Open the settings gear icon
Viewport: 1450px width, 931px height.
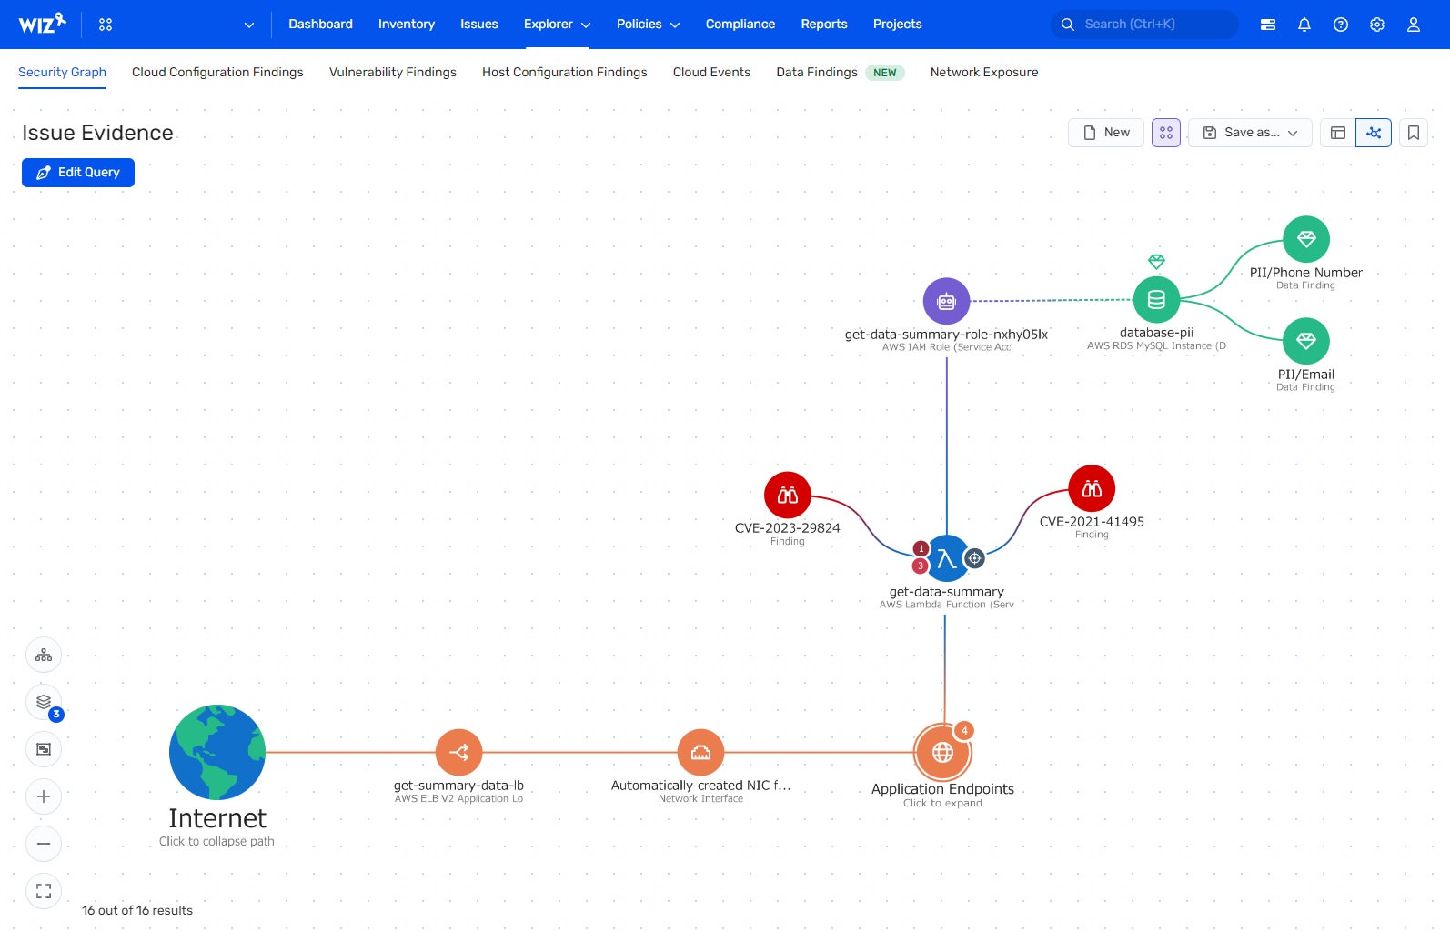click(x=1377, y=25)
